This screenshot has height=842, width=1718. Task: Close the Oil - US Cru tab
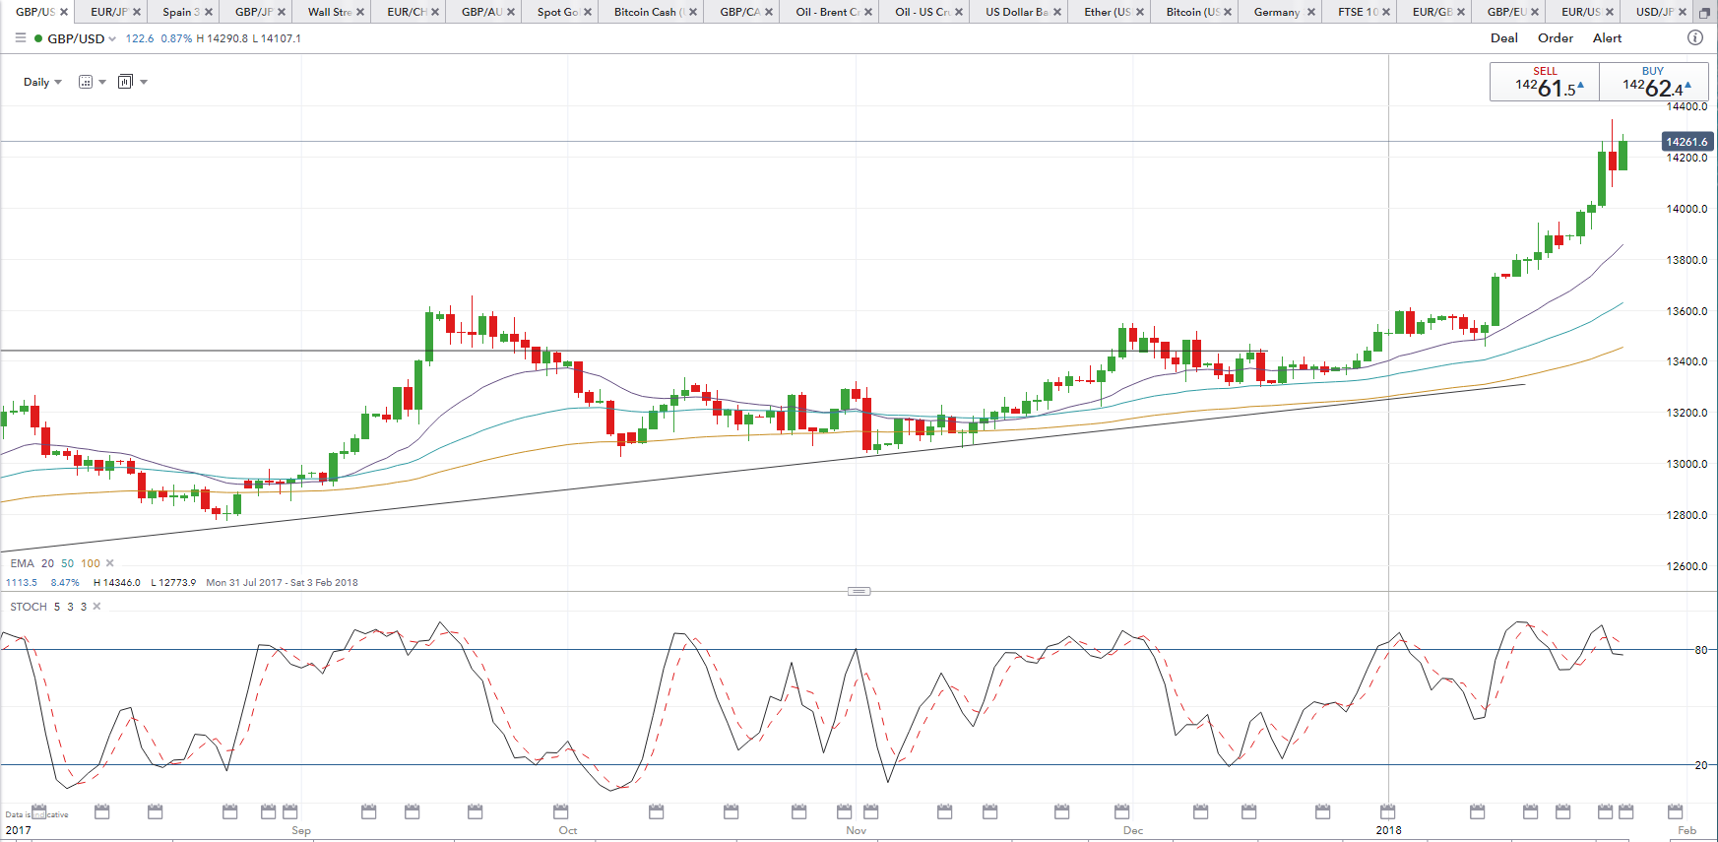[959, 12]
